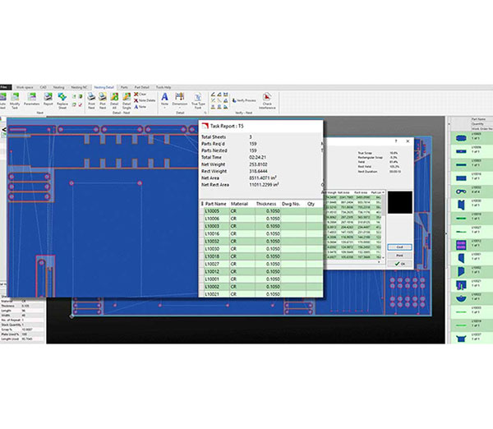Run the Detail Single command
The image size is (493, 429).
(127, 100)
